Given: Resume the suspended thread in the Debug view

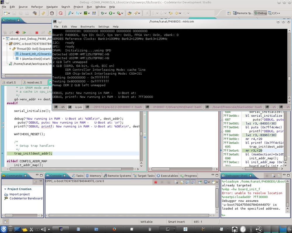Looking at the screenshot, I should pos(24,32).
